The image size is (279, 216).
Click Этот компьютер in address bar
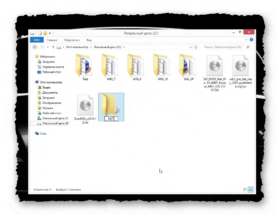pos(77,47)
